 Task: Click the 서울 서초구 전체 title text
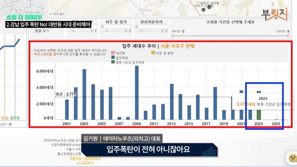pyautogui.click(x=177, y=46)
